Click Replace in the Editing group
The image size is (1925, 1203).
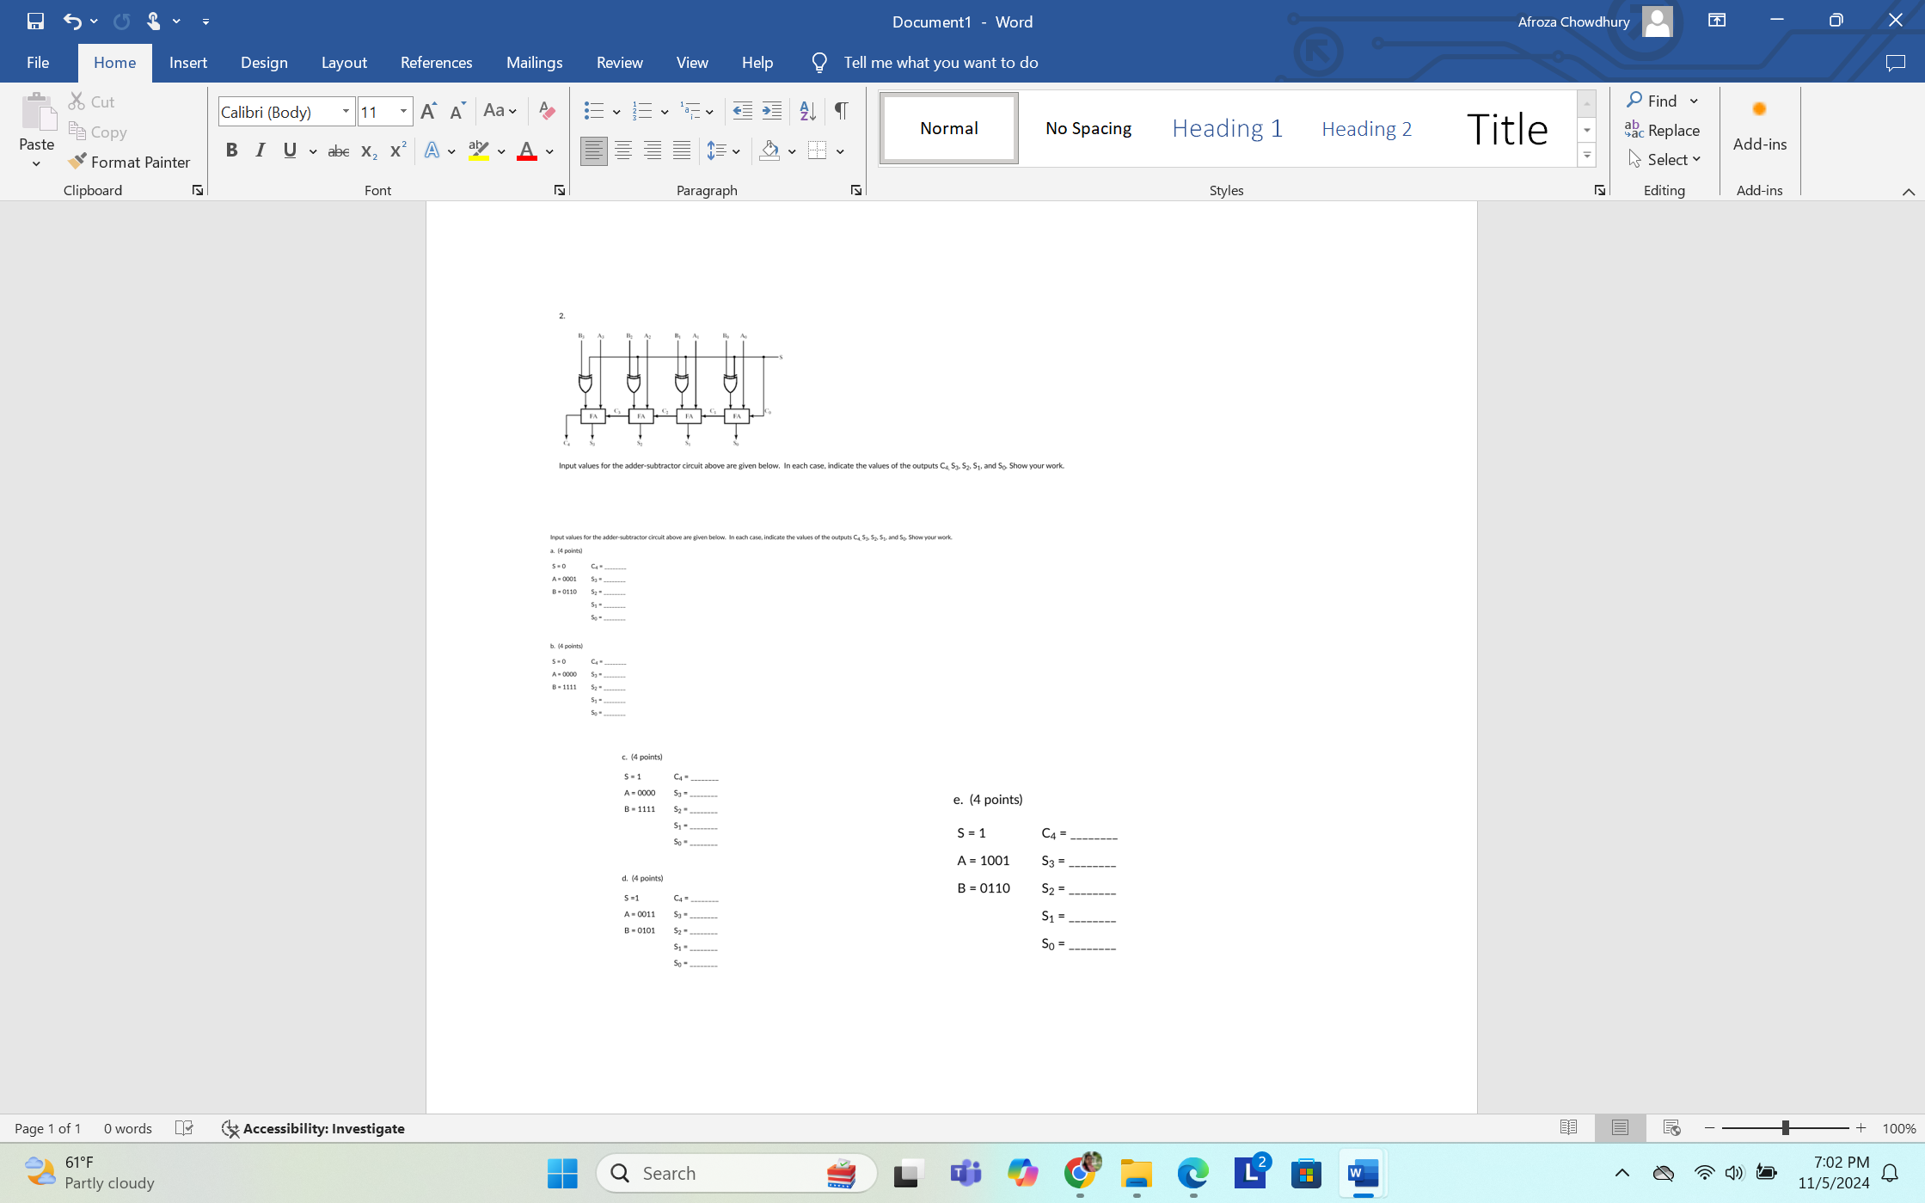point(1663,131)
